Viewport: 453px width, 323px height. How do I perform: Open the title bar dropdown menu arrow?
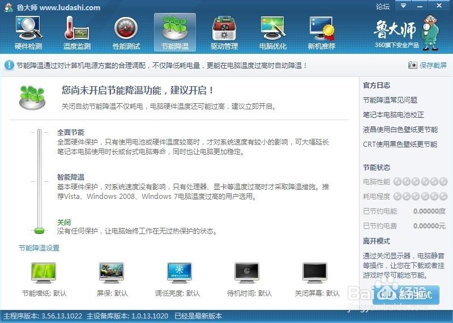click(x=403, y=6)
